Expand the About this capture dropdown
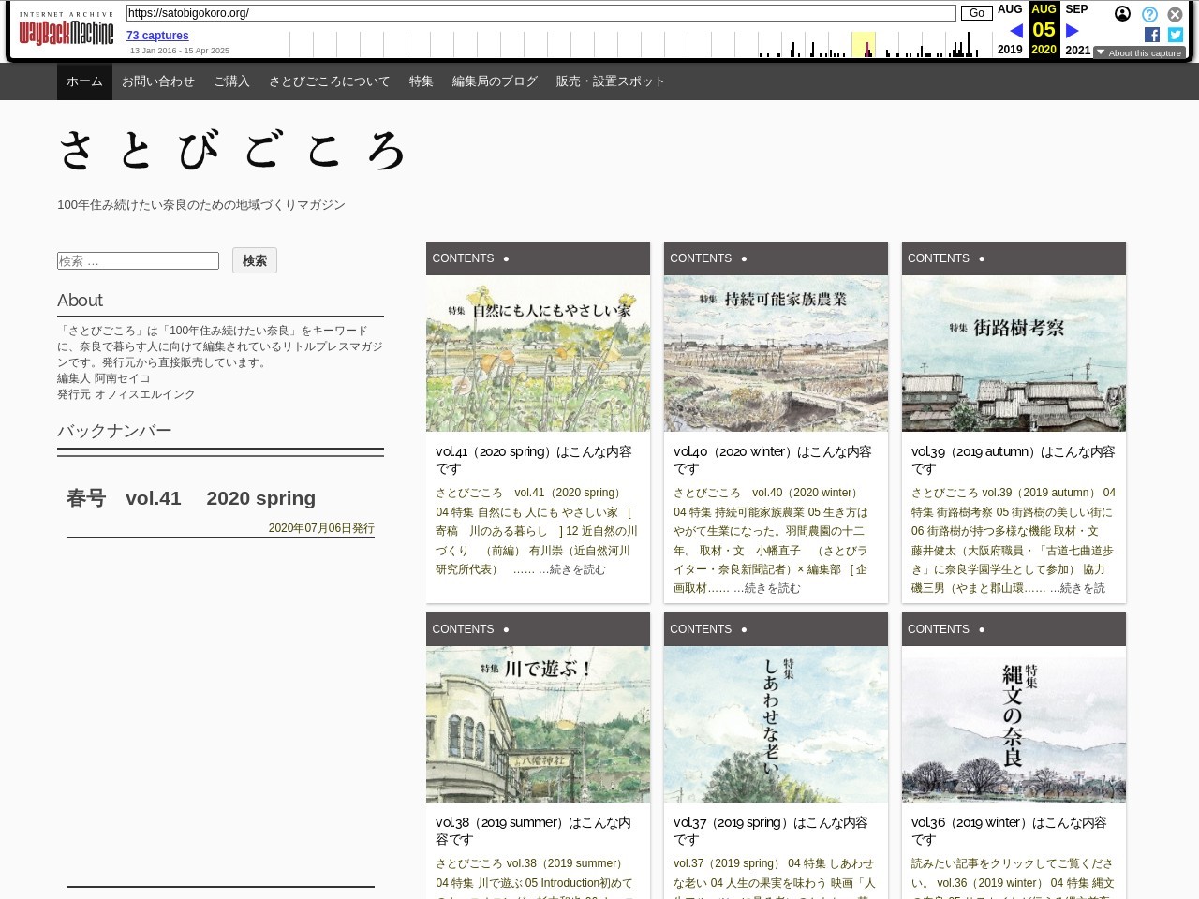 pos(1138,53)
